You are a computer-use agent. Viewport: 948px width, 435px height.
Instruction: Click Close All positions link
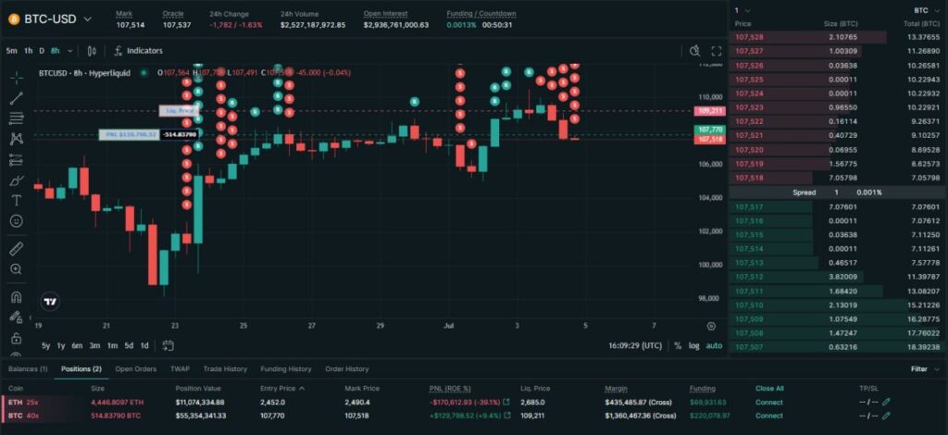coord(769,389)
